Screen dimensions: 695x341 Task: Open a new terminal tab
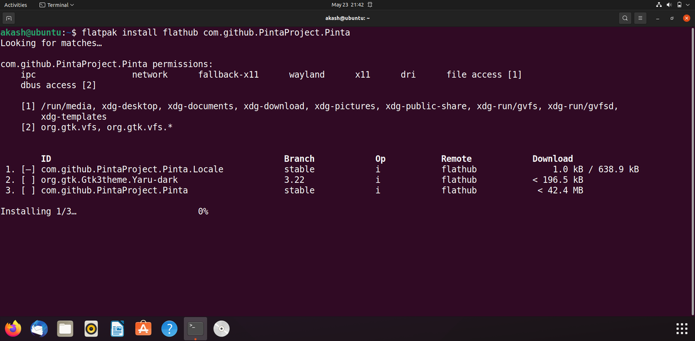pyautogui.click(x=9, y=18)
